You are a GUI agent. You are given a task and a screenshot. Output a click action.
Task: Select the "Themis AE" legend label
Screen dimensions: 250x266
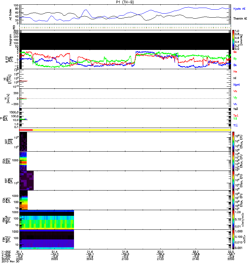click(240, 19)
